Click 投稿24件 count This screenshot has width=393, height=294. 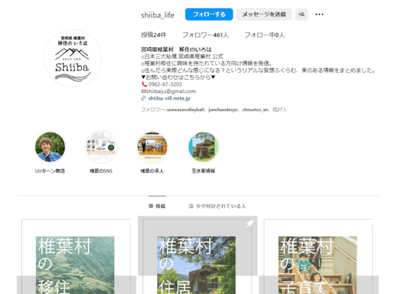coord(153,35)
